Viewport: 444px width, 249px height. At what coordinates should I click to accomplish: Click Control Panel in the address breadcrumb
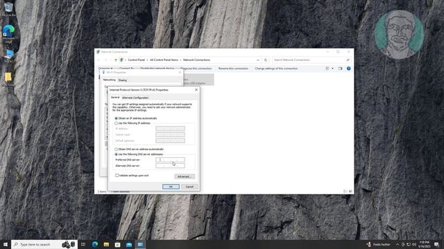[x=136, y=60]
